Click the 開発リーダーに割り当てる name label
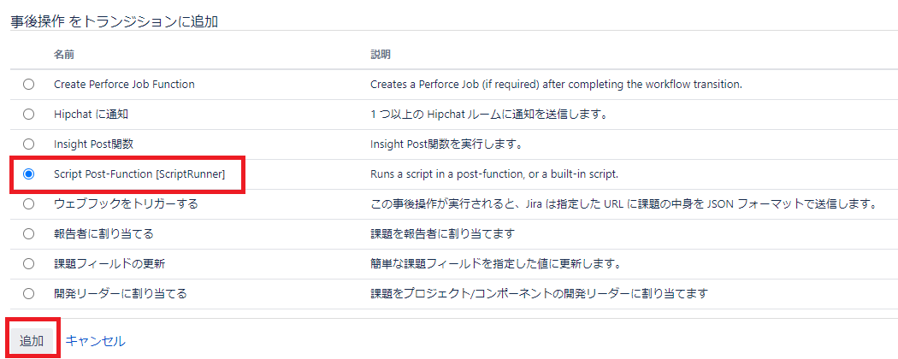 (x=121, y=294)
